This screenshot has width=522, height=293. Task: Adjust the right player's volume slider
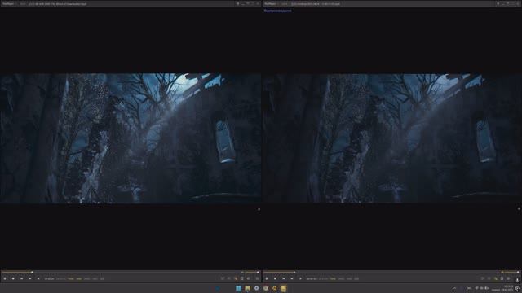pos(510,272)
